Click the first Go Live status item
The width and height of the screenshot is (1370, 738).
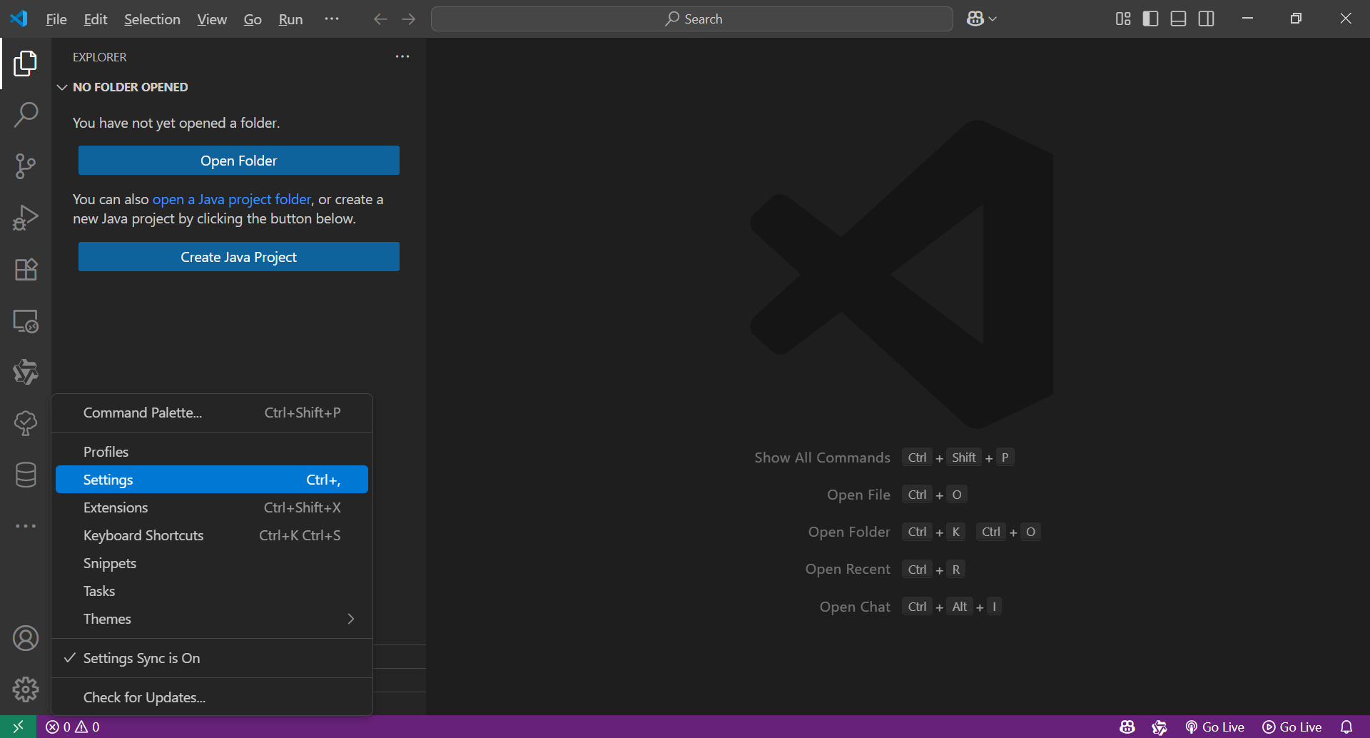[1214, 727]
